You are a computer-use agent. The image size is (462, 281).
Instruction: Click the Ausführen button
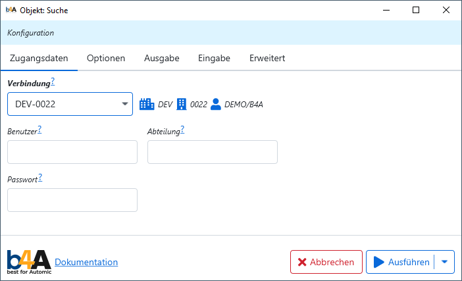point(401,262)
